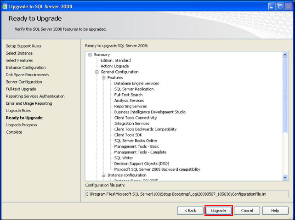Screen dimensions: 295x220
Task: Select Analysis Services tree item
Action: (129, 101)
